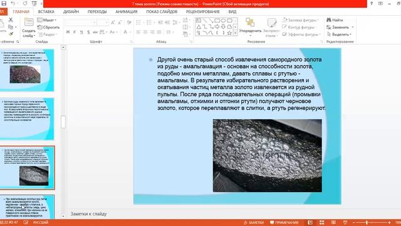Click the Найти find button
Viewport: 401px width, 226px height.
[335, 20]
